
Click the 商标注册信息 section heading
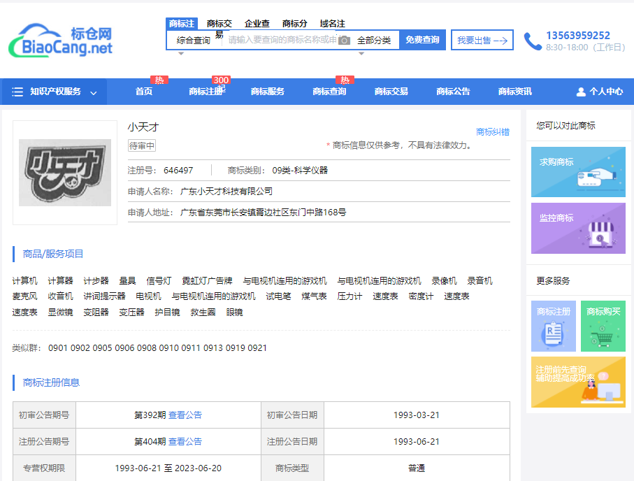tap(51, 382)
